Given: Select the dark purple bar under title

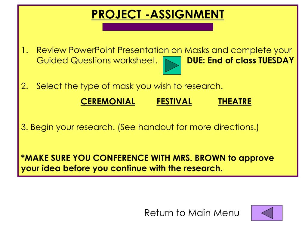Looking at the screenshot, I should pos(158,27).
